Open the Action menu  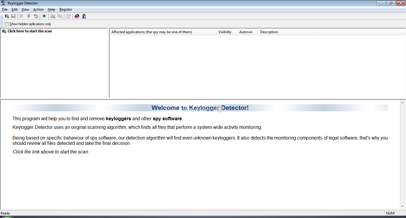pos(38,9)
